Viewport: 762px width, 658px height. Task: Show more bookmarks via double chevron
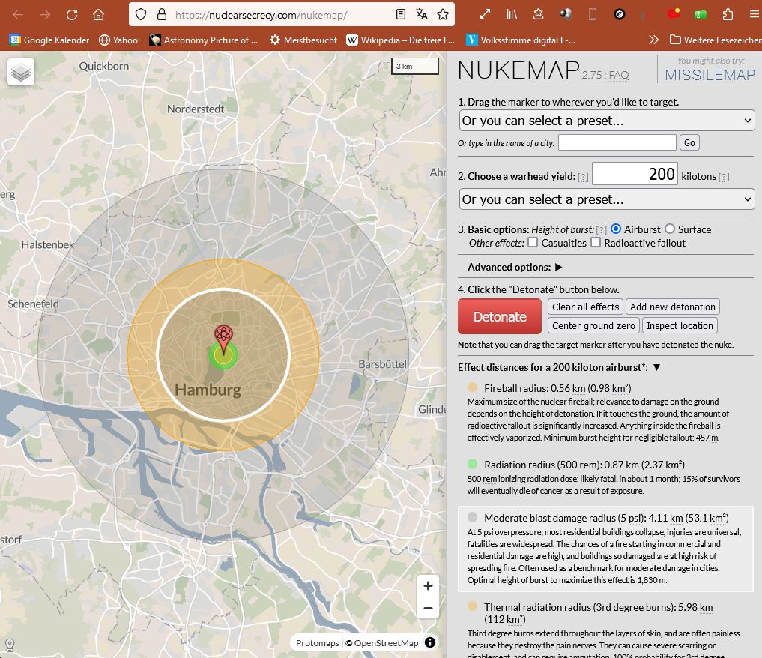pos(653,40)
